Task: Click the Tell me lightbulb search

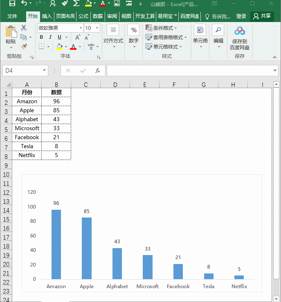Action: 218,17
